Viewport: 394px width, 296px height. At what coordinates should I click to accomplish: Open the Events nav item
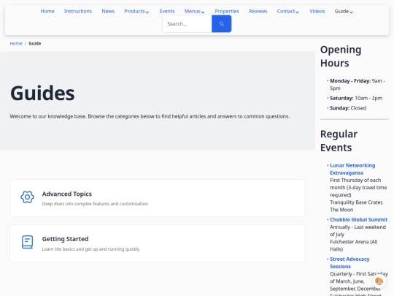point(167,11)
